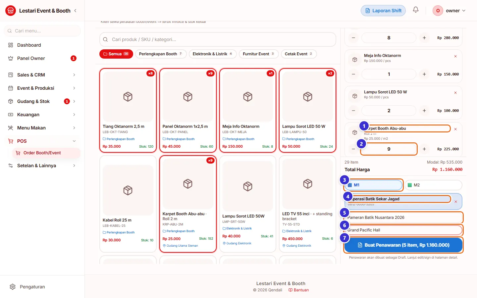Remove Karpet Booth Abu-abu from the cart
The image size is (477, 298).
click(x=455, y=129)
